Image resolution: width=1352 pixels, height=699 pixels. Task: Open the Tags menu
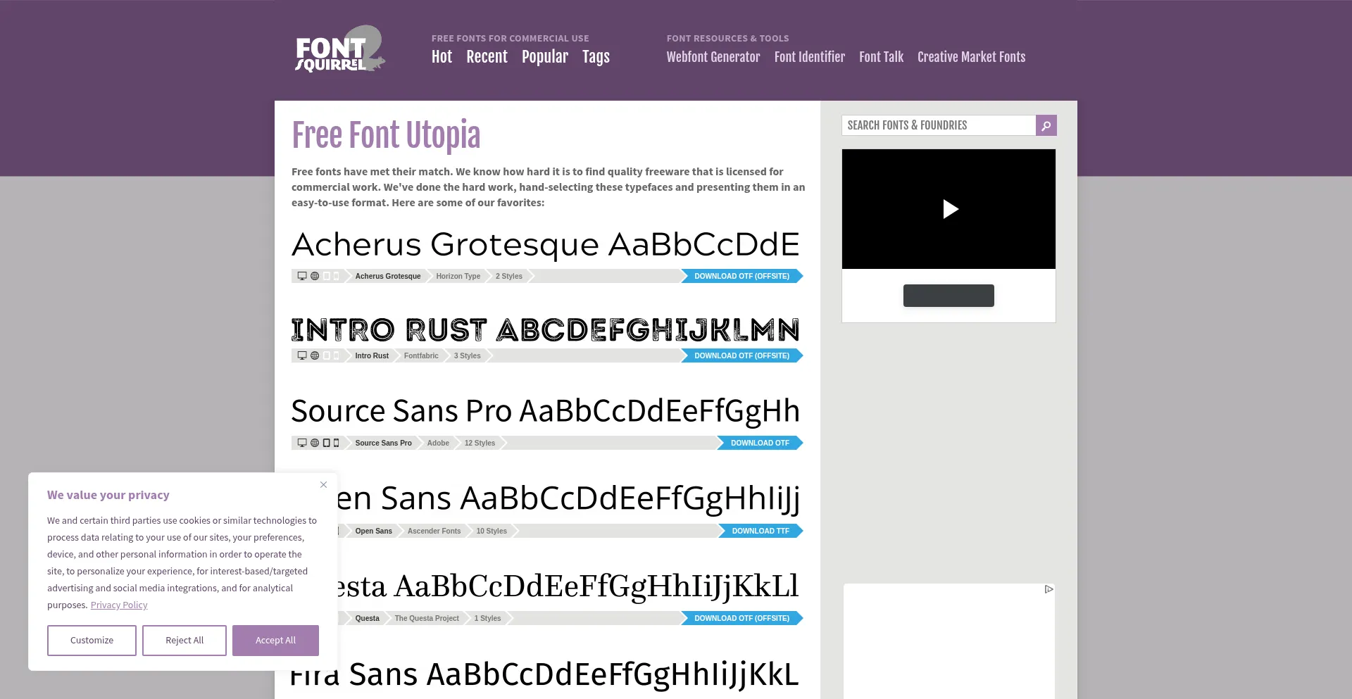pyautogui.click(x=596, y=57)
